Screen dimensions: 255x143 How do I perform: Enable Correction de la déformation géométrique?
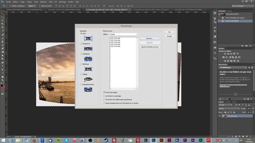(x=104, y=100)
